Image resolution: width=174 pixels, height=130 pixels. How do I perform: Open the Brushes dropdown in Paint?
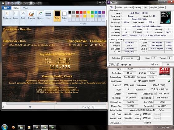click(31, 20)
